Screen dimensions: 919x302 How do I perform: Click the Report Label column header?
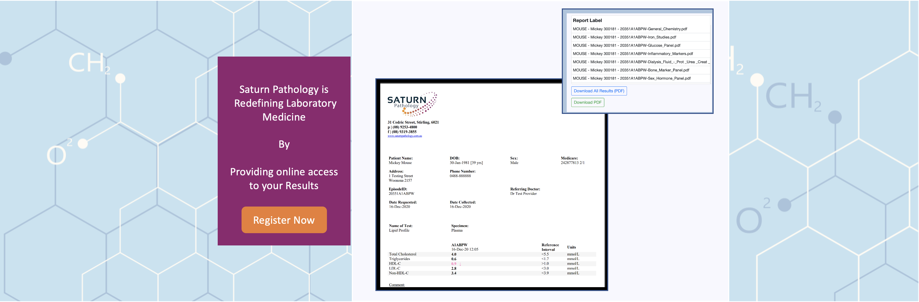pos(587,20)
